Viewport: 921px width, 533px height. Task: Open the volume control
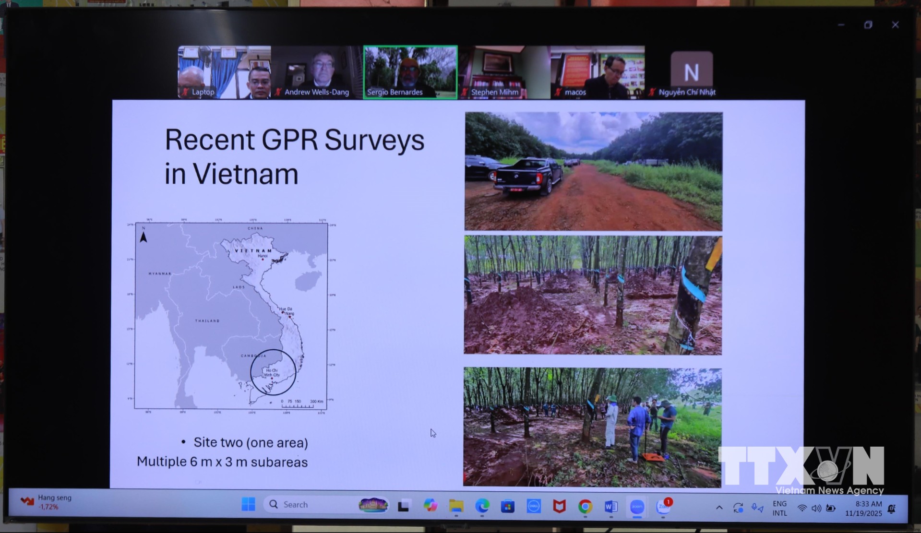pos(816,509)
